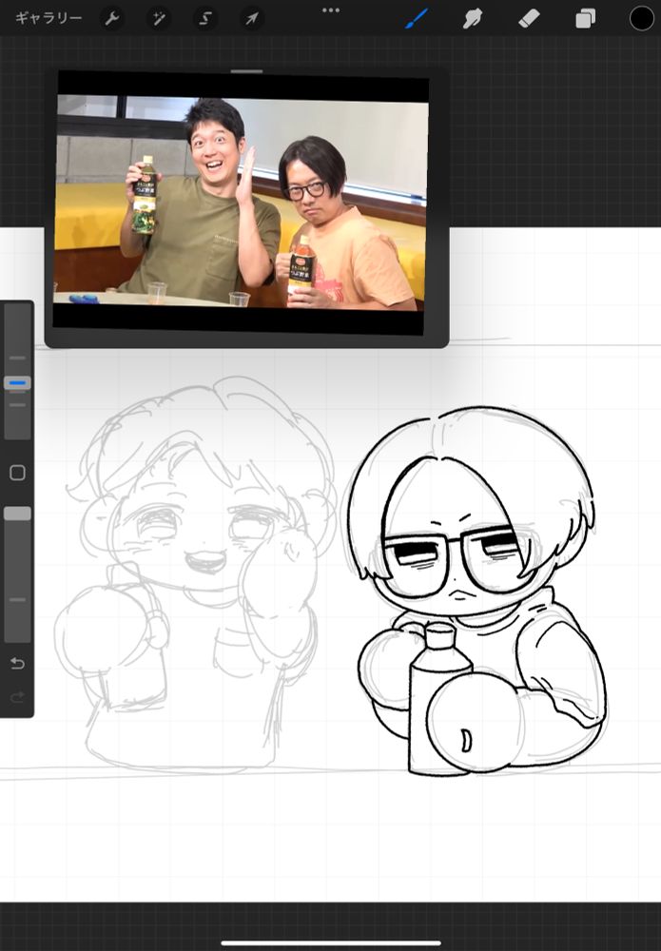Select the Selection S-ribbon tool
661x951 pixels.
205,19
